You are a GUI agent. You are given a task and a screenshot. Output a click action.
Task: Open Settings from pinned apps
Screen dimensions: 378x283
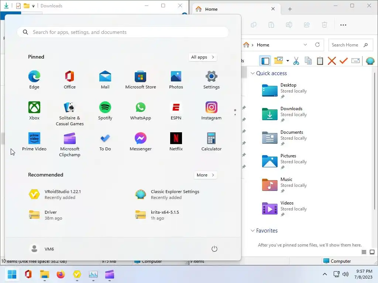pyautogui.click(x=212, y=80)
